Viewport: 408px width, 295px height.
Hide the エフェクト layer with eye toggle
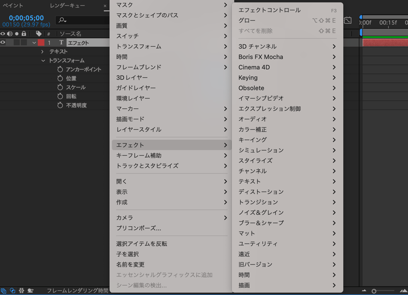(x=3, y=43)
